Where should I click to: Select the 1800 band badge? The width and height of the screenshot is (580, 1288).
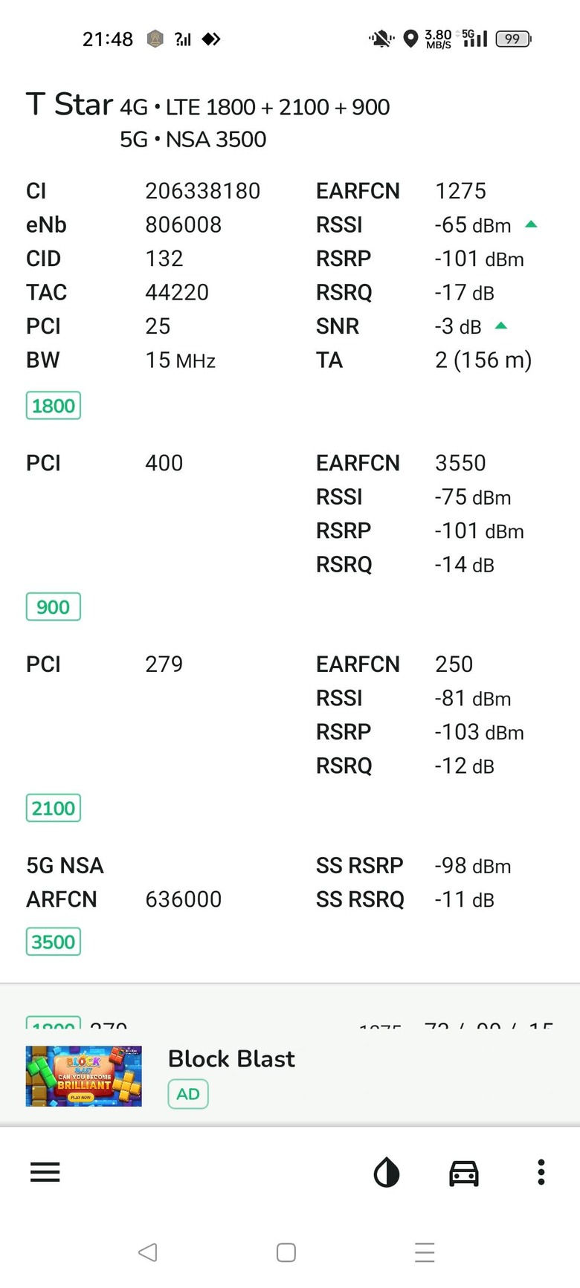point(54,406)
